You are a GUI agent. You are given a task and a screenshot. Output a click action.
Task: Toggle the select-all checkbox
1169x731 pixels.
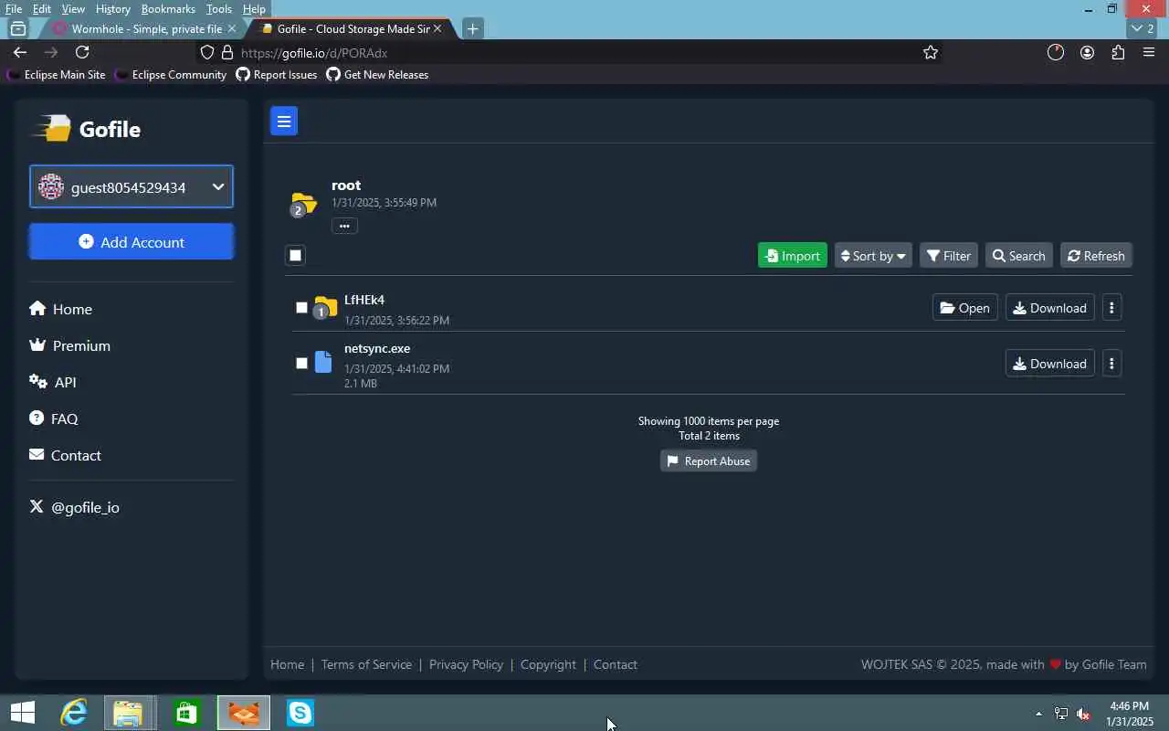295,255
